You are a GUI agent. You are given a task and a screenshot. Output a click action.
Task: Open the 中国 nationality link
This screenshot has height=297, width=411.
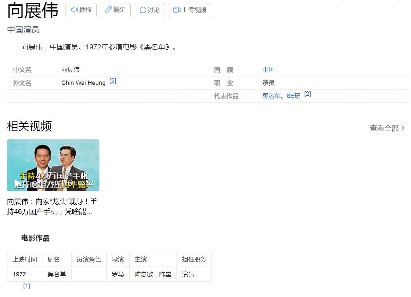coord(268,69)
